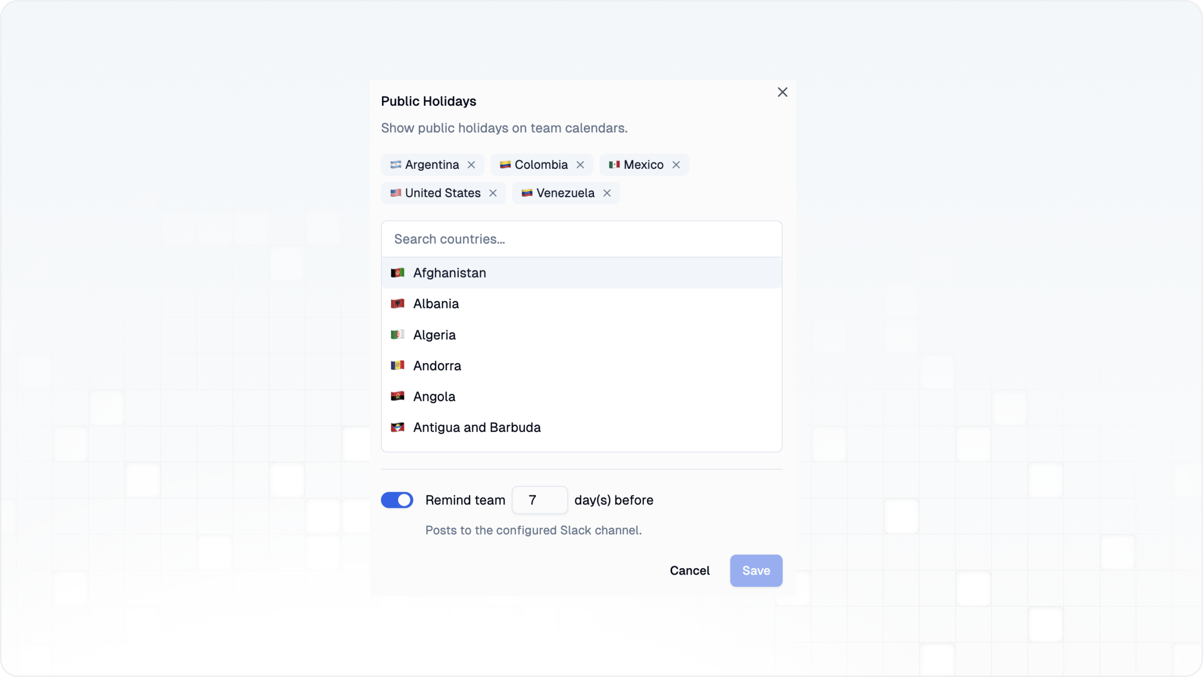Remove Argentina from selected countries
Image resolution: width=1203 pixels, height=677 pixels.
coord(471,165)
